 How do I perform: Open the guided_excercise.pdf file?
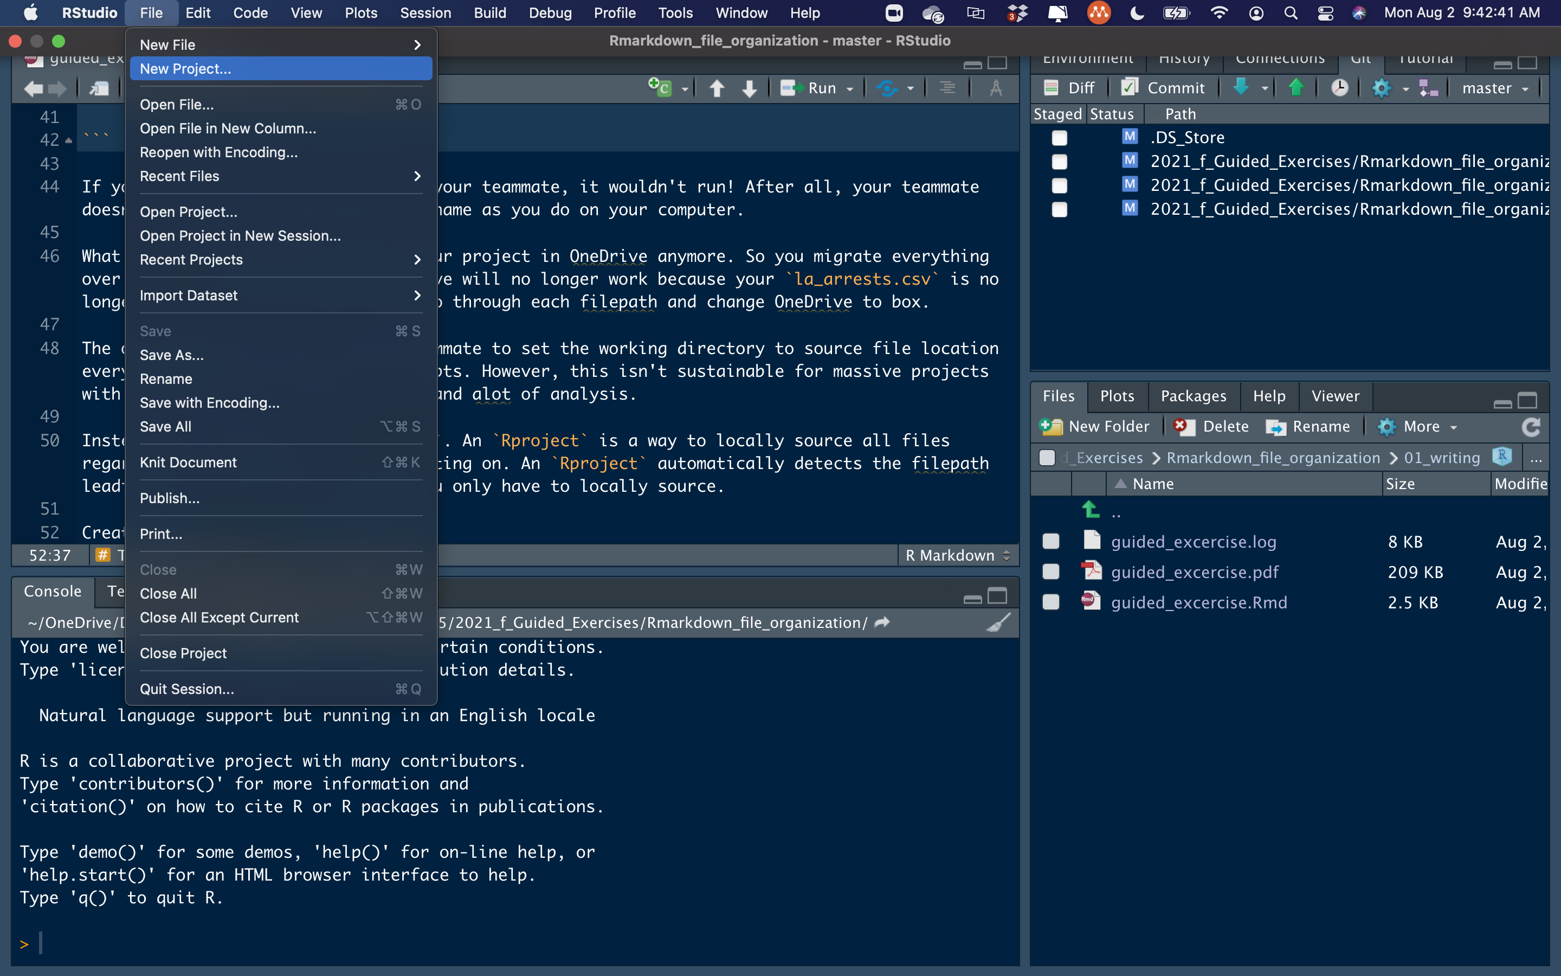click(1195, 572)
